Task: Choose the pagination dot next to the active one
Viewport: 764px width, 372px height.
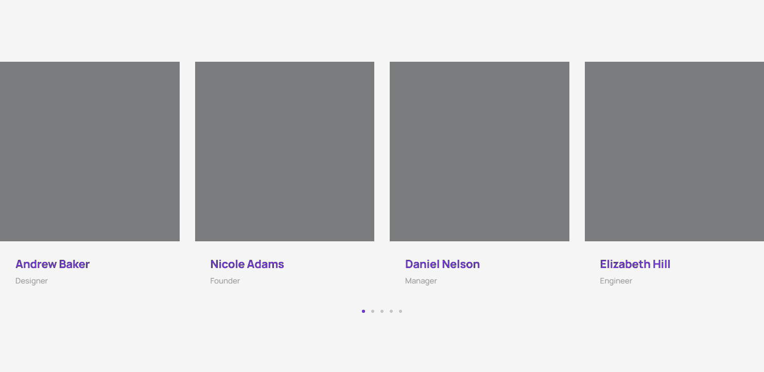Action: point(373,311)
